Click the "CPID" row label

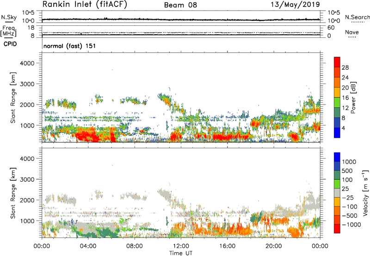(10, 44)
